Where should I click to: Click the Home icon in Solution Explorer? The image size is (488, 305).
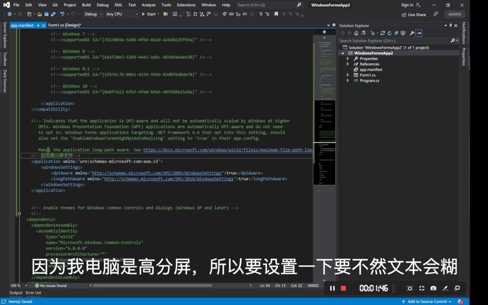tap(356, 33)
